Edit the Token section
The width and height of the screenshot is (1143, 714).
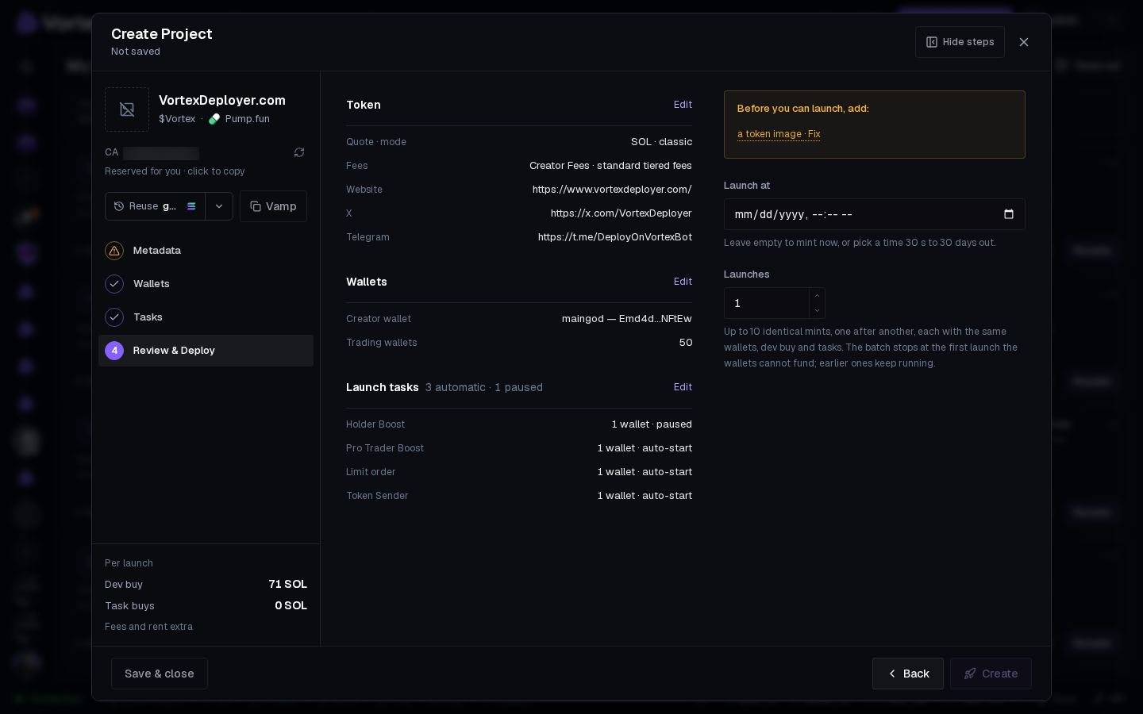[683, 105]
